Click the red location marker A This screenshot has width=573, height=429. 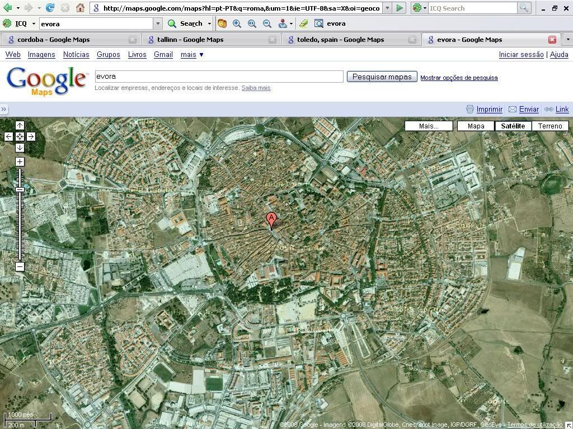(x=271, y=220)
